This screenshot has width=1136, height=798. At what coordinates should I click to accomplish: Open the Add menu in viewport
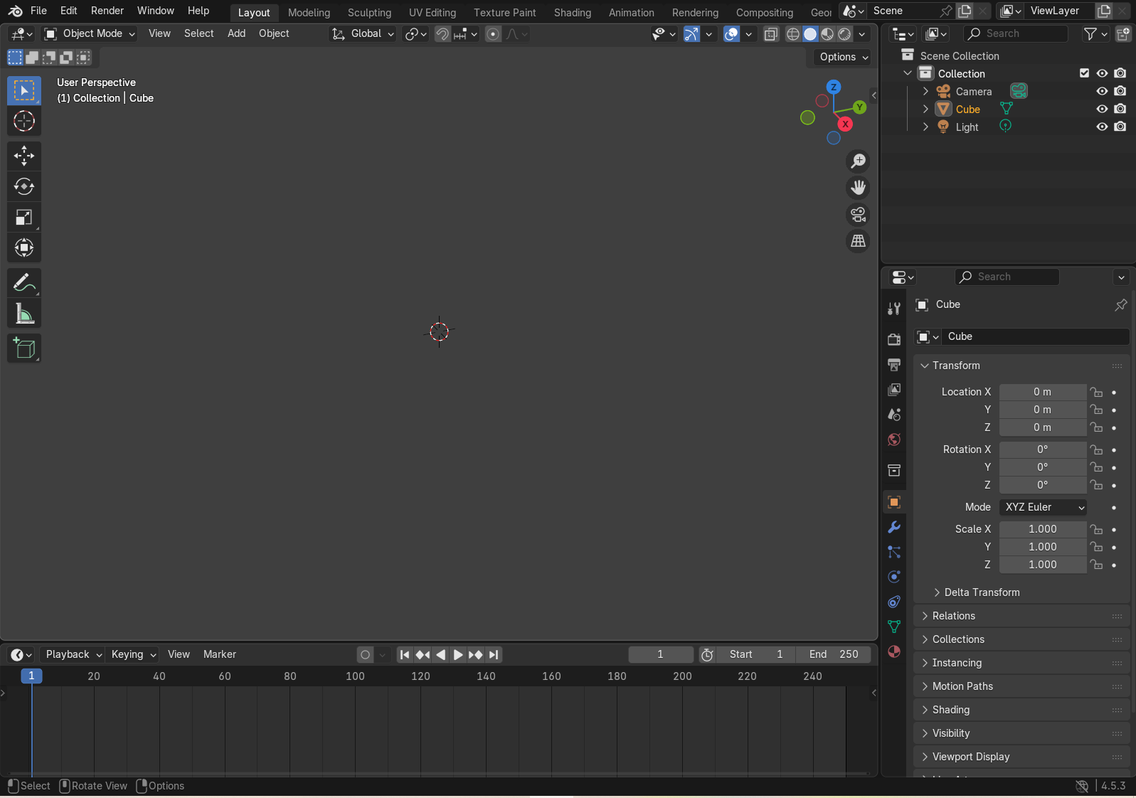(237, 33)
